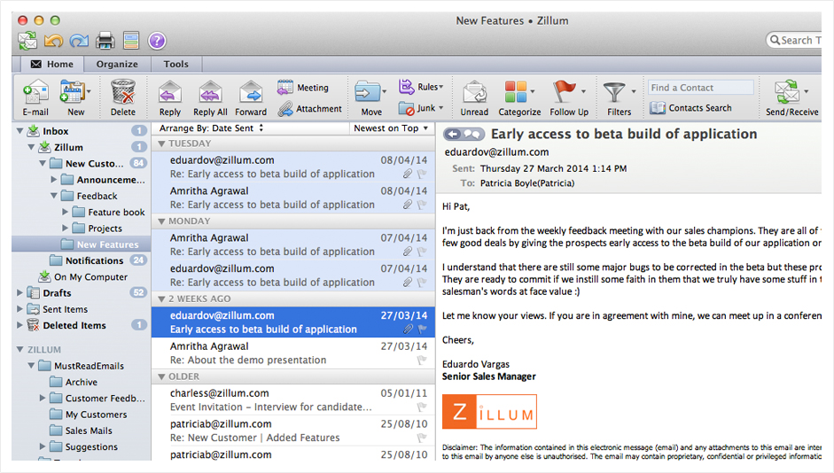Mark message as Unread
Image resolution: width=834 pixels, height=473 pixels.
(474, 97)
